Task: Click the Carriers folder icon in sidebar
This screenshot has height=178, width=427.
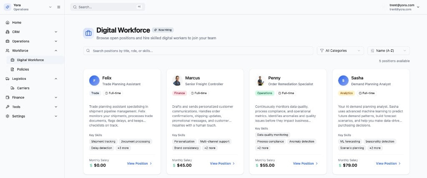Action: click(x=13, y=88)
